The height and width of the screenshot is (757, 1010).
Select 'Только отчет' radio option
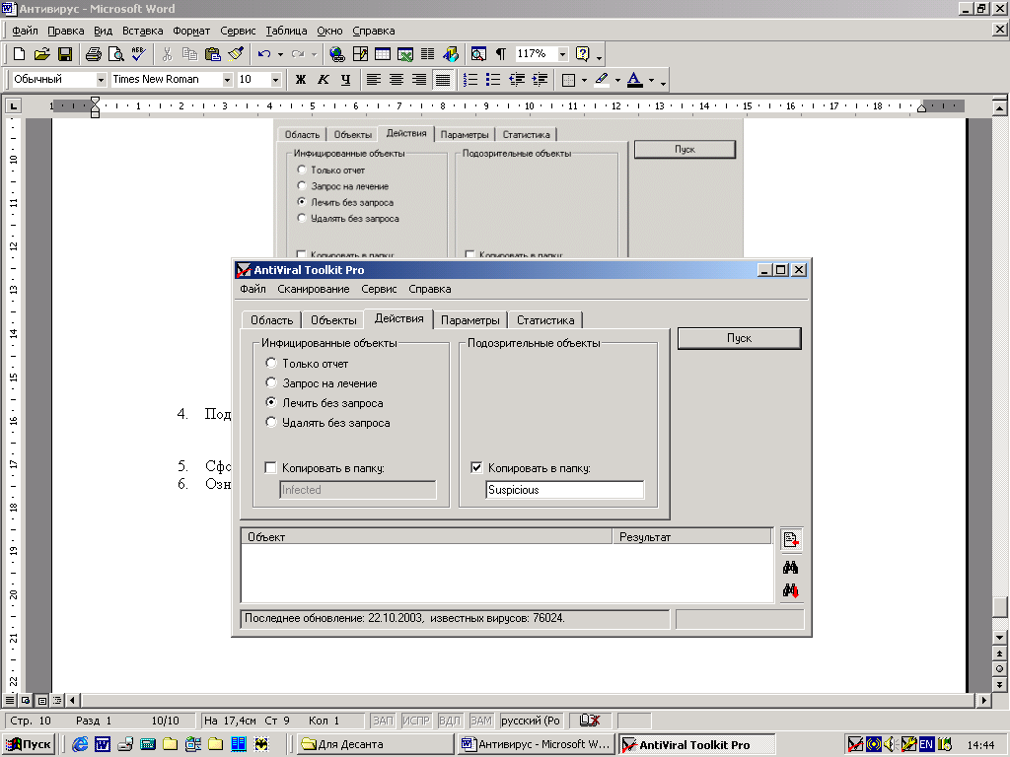point(271,363)
